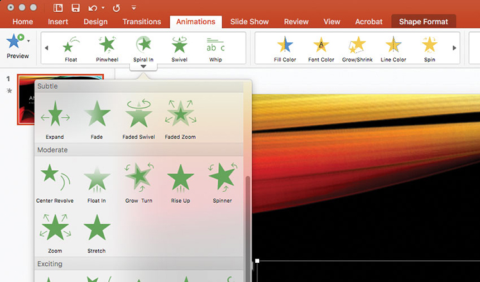The width and height of the screenshot is (480, 282).
Task: Select the Whip text animation
Action: tap(216, 49)
